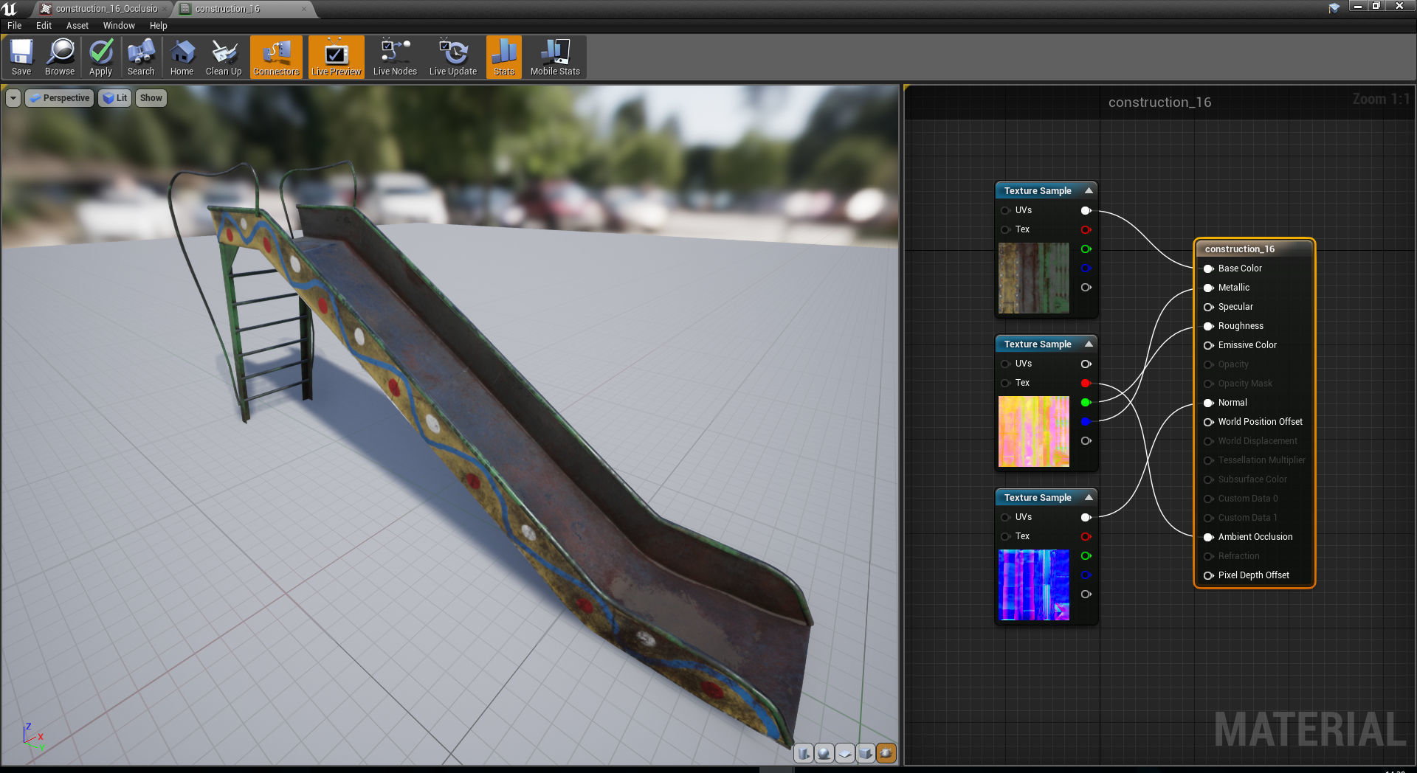Click the Unreal Engine logo icon
This screenshot has height=773, width=1417.
point(10,9)
